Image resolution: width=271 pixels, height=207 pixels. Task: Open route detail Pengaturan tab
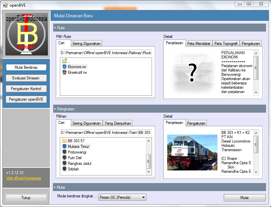click(x=251, y=44)
